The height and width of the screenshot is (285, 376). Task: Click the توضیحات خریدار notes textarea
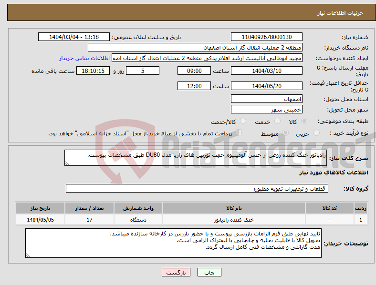173,243
